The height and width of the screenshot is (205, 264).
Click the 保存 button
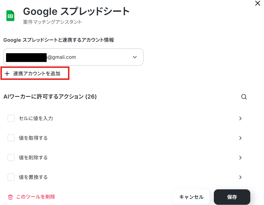click(x=232, y=197)
